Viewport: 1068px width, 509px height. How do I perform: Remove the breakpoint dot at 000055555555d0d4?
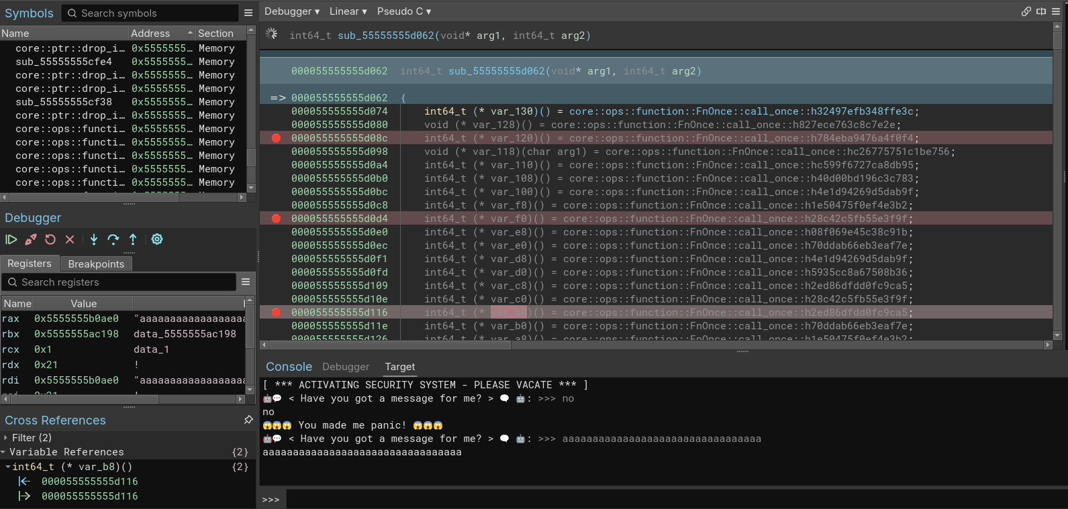(276, 219)
